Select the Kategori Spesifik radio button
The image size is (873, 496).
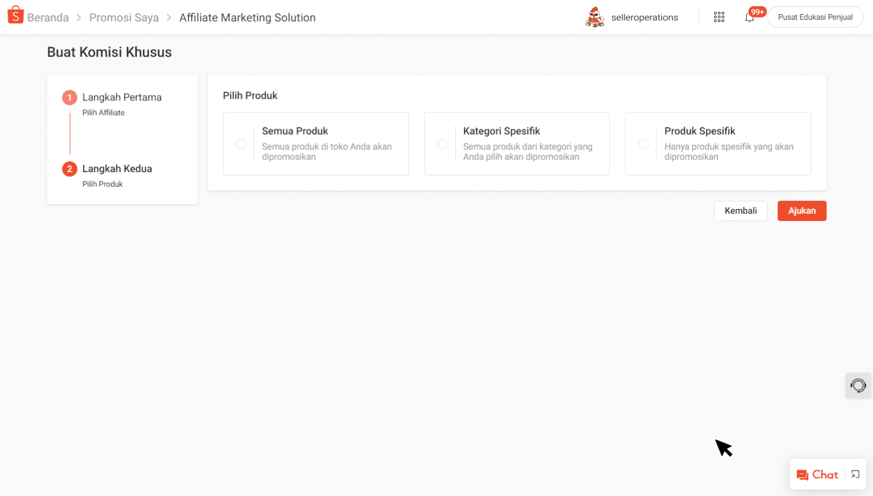(442, 144)
